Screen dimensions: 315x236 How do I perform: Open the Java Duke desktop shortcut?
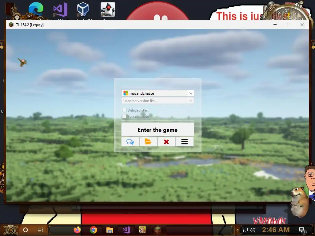pos(108,10)
